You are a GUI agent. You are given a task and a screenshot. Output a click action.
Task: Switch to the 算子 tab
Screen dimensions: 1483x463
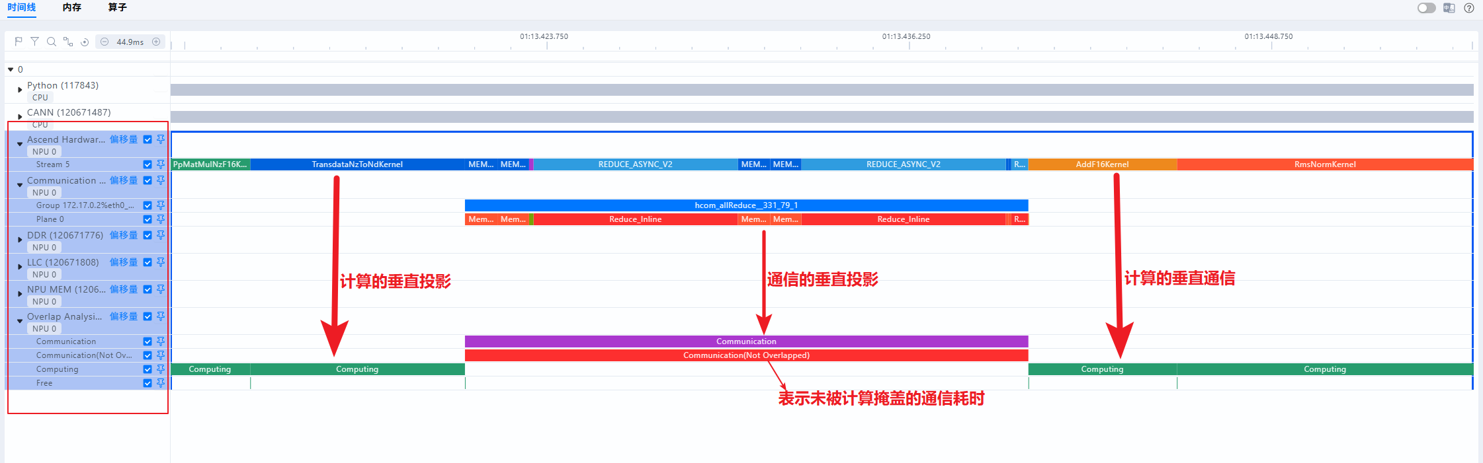117,7
